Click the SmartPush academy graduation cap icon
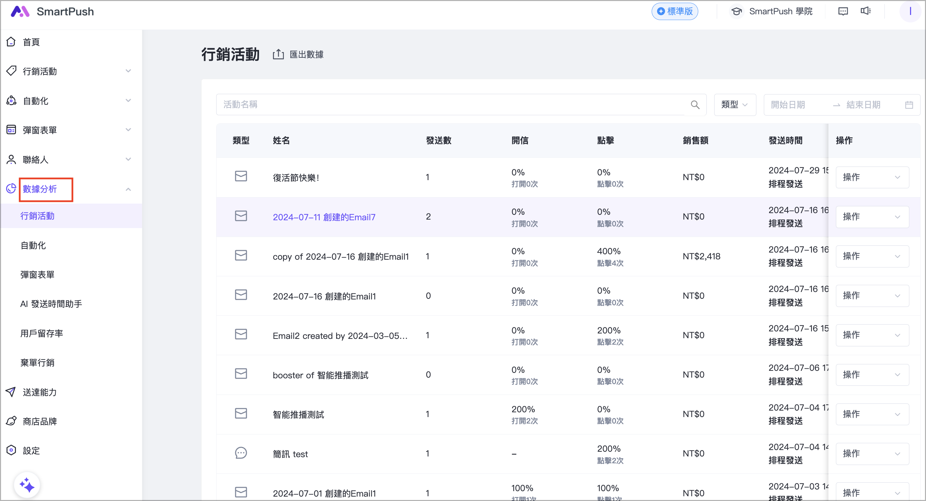 [736, 12]
